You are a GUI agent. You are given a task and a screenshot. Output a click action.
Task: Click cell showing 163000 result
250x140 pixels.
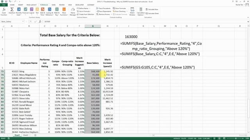click(131, 37)
